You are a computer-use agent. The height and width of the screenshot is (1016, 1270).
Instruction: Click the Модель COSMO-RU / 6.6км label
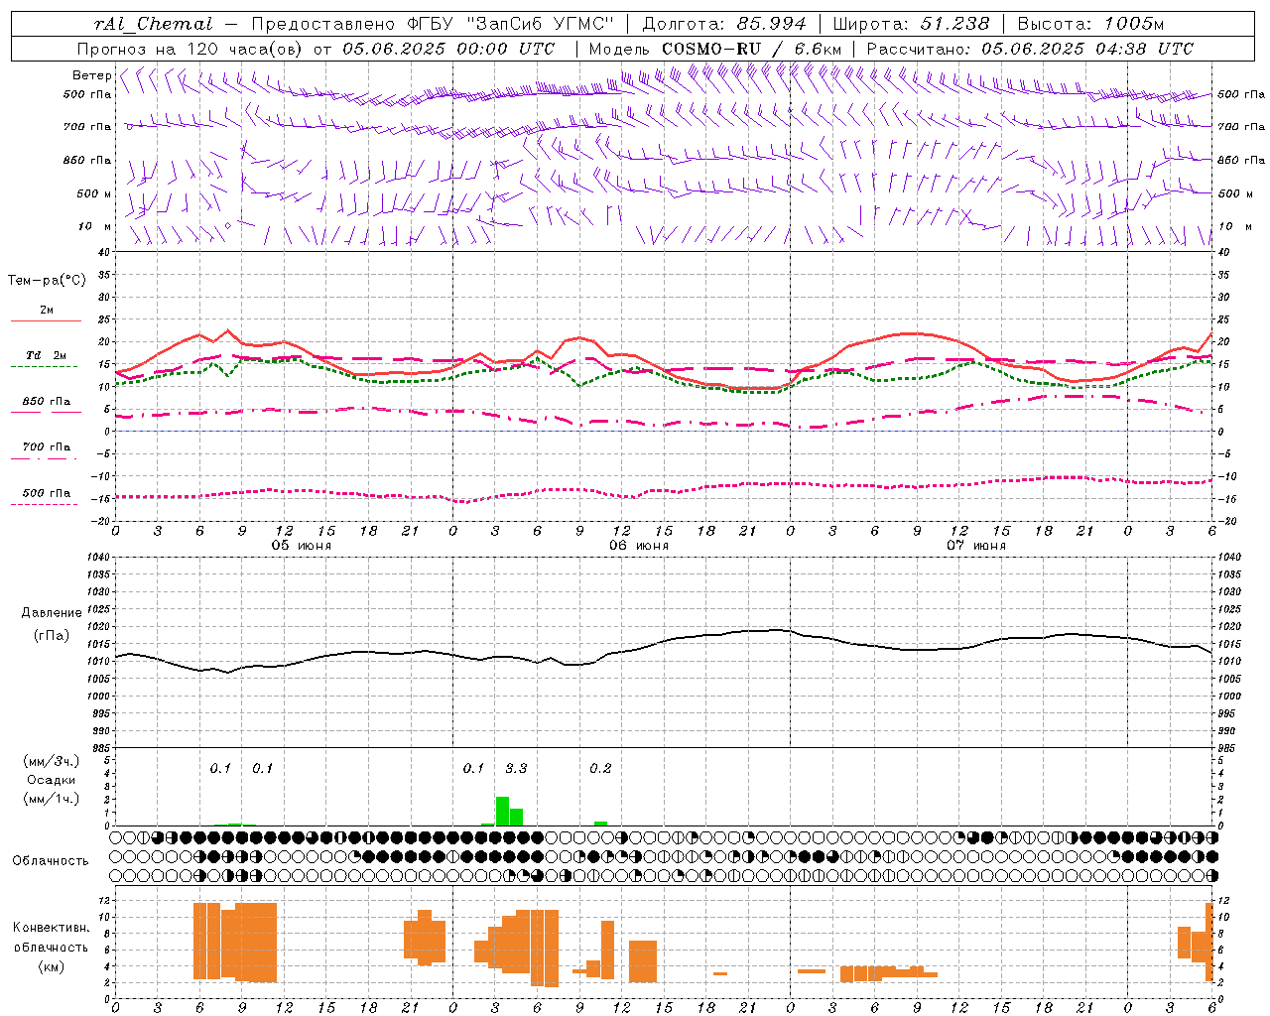click(714, 49)
